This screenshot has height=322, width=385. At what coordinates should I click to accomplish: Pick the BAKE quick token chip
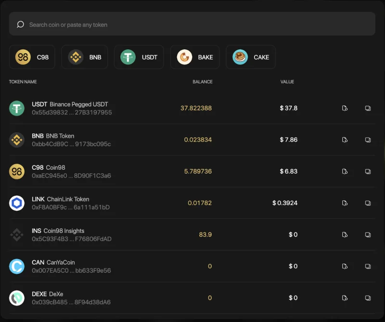(x=195, y=57)
